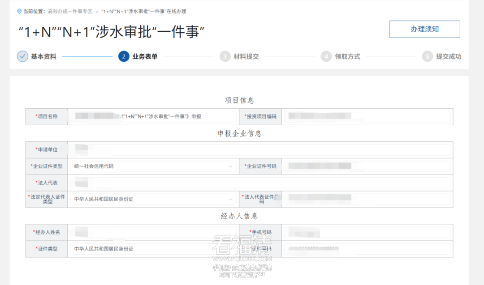Expand the 企业证件类型 dropdown
Image resolution: width=484 pixels, height=285 pixels.
click(x=153, y=166)
